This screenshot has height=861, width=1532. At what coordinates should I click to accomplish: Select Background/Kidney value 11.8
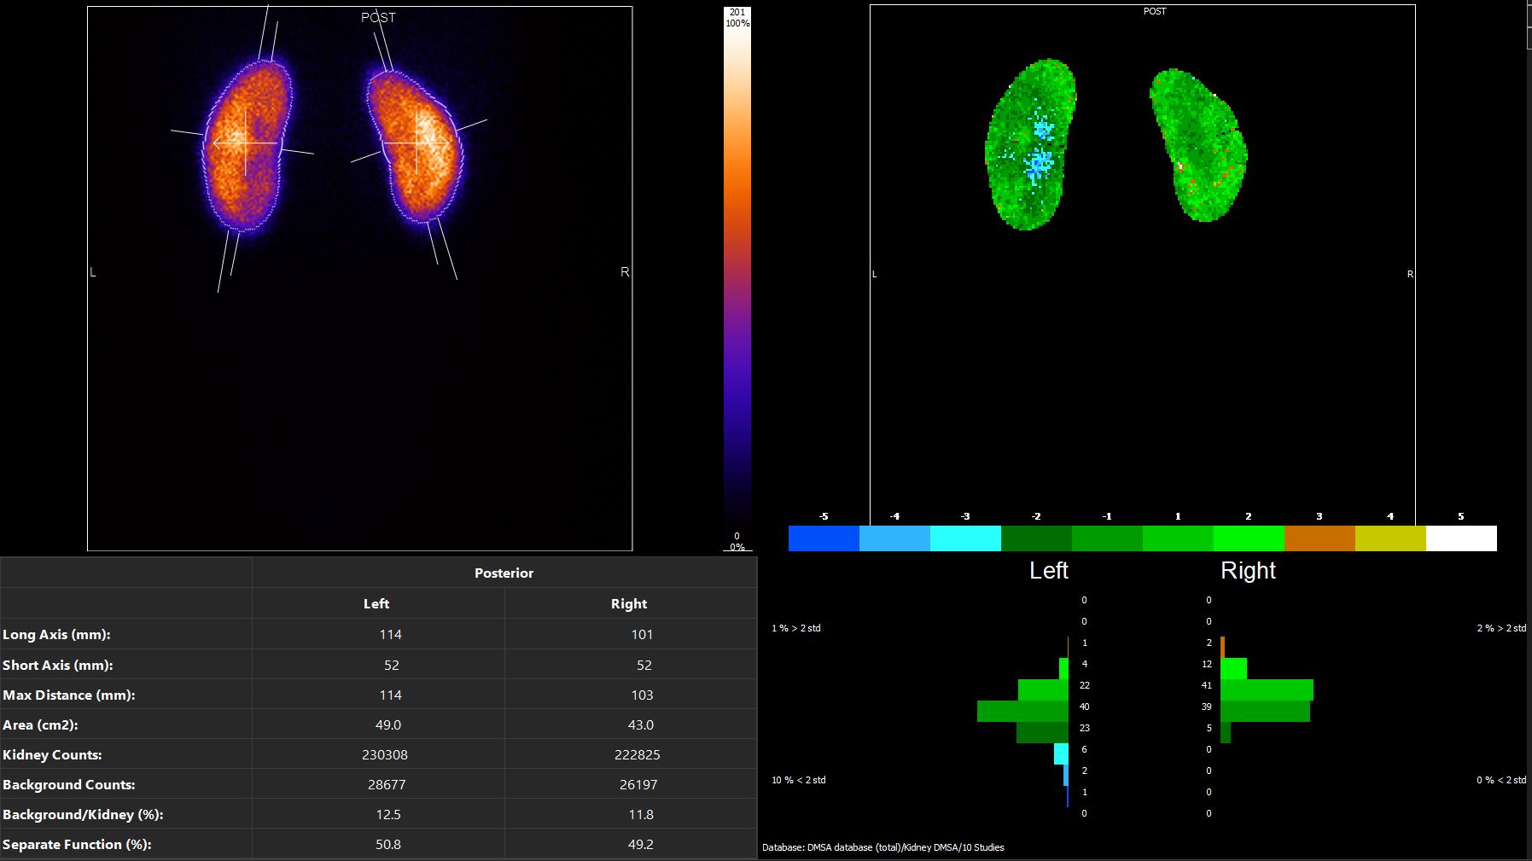(641, 814)
